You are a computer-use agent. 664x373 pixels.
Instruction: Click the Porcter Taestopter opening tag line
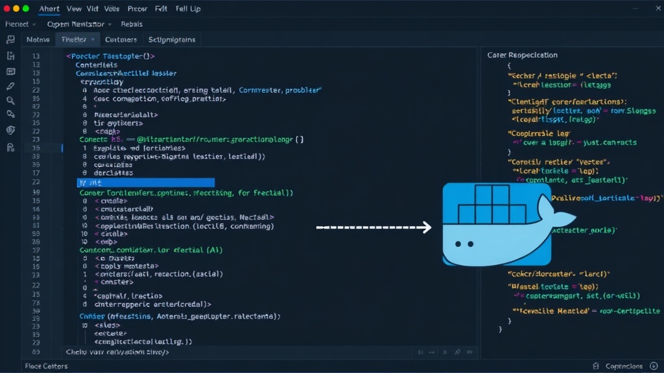(x=110, y=56)
